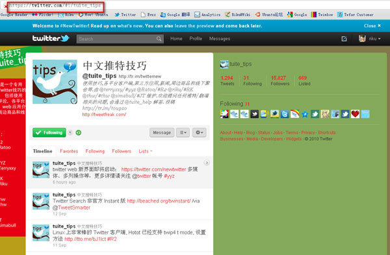Click the search magnifier icon
The height and width of the screenshot is (255, 390).
click(159, 39)
